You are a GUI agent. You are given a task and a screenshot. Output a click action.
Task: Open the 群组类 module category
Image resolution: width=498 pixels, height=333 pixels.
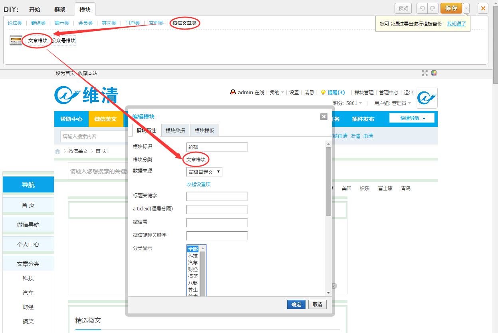38,23
